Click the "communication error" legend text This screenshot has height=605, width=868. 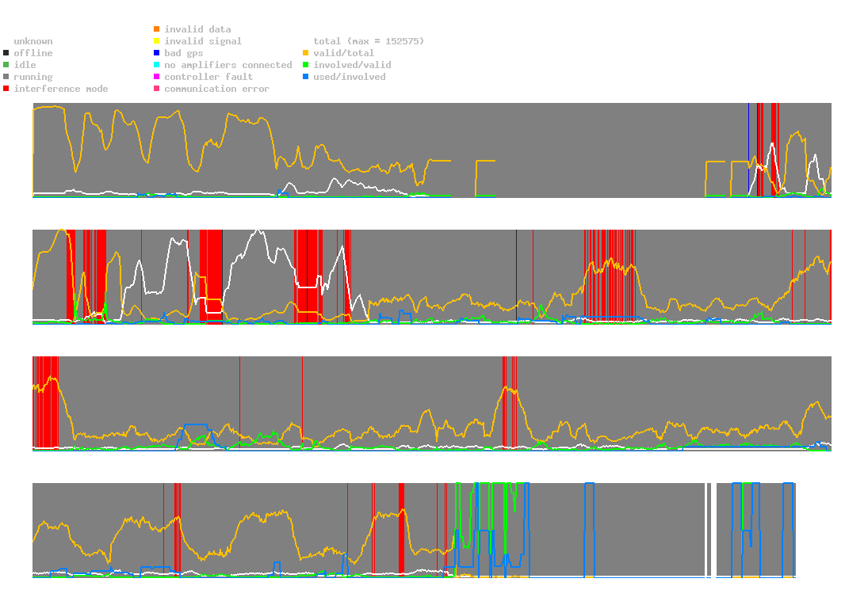tap(217, 89)
